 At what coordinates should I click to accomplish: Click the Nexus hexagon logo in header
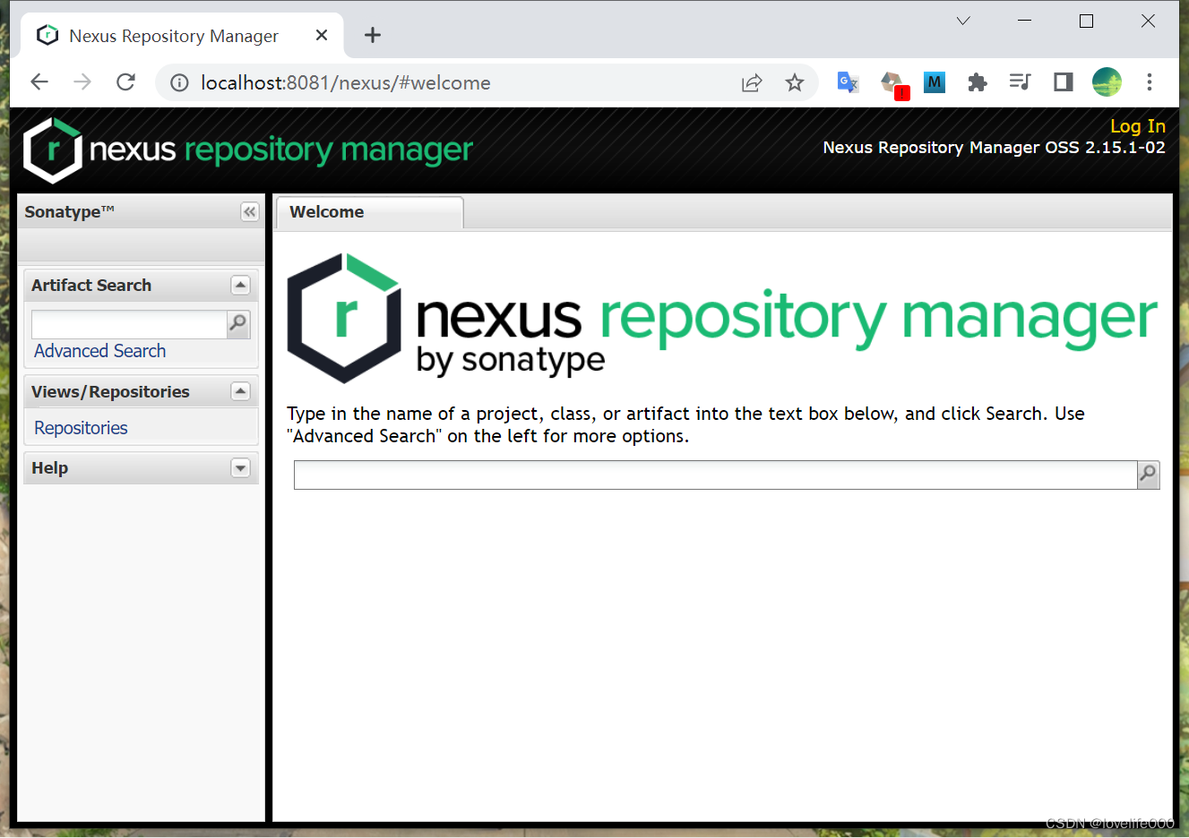(53, 150)
